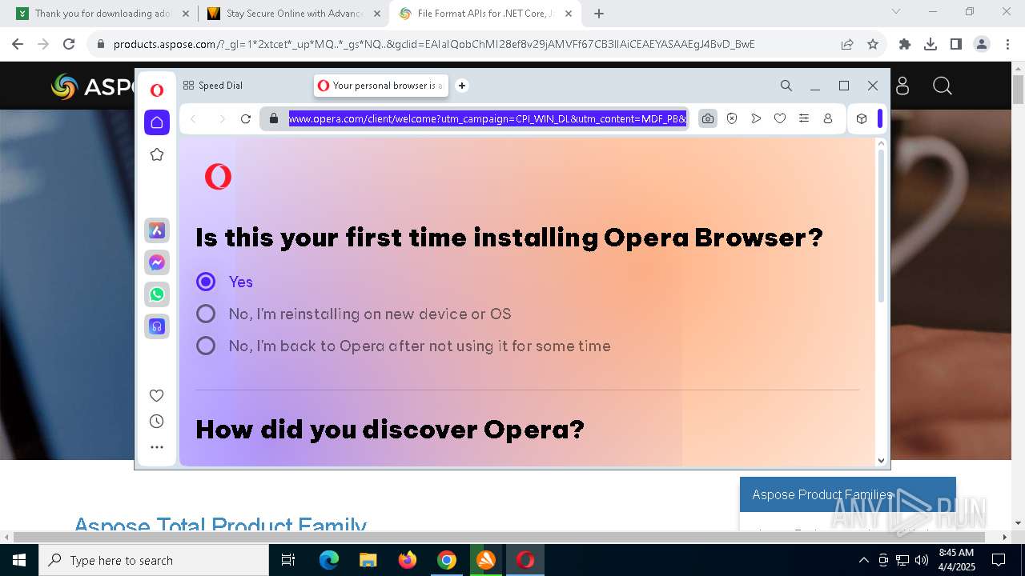The image size is (1025, 576).
Task: Click the Chrome share page icon
Action: (847, 44)
